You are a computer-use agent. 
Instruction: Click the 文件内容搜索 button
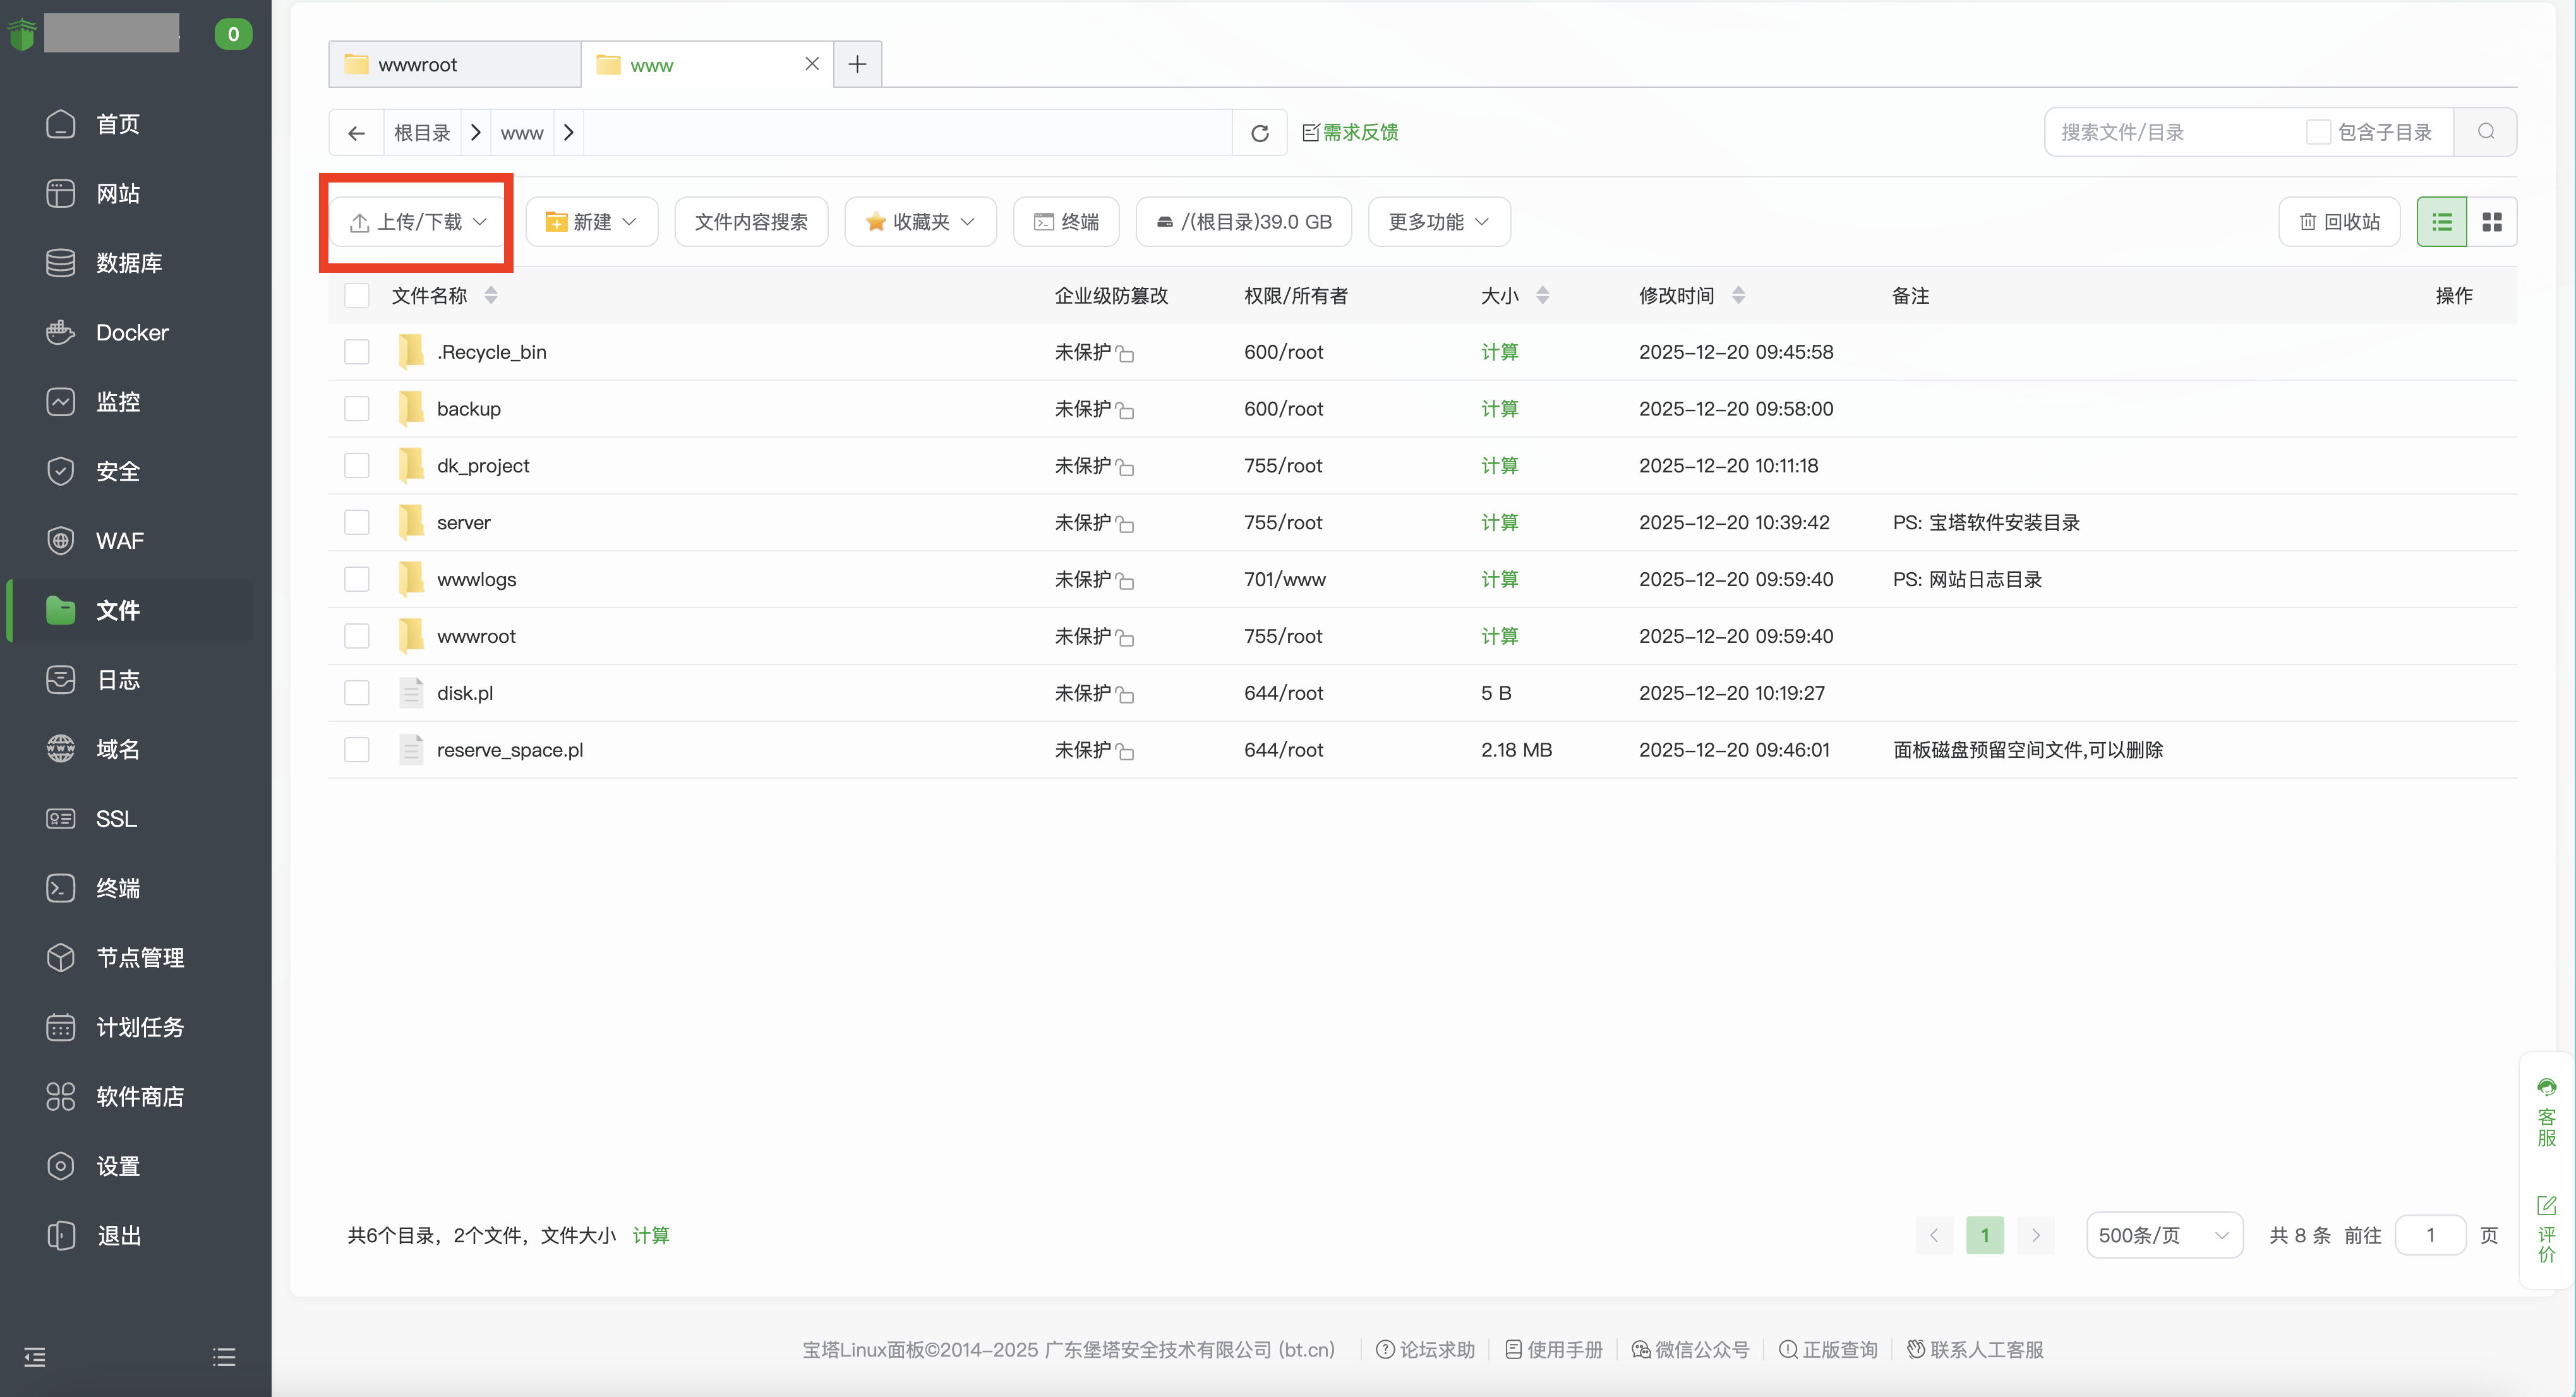pyautogui.click(x=751, y=222)
